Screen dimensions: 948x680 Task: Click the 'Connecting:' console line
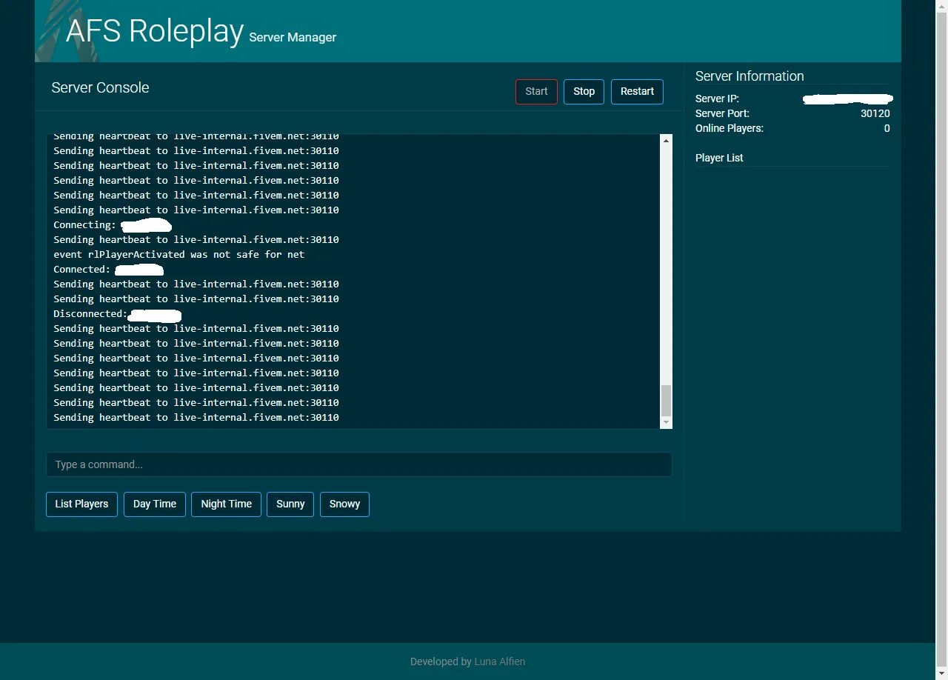click(x=113, y=225)
